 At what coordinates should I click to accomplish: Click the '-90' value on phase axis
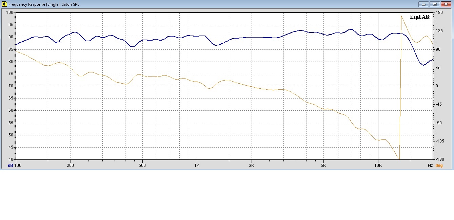439,123
